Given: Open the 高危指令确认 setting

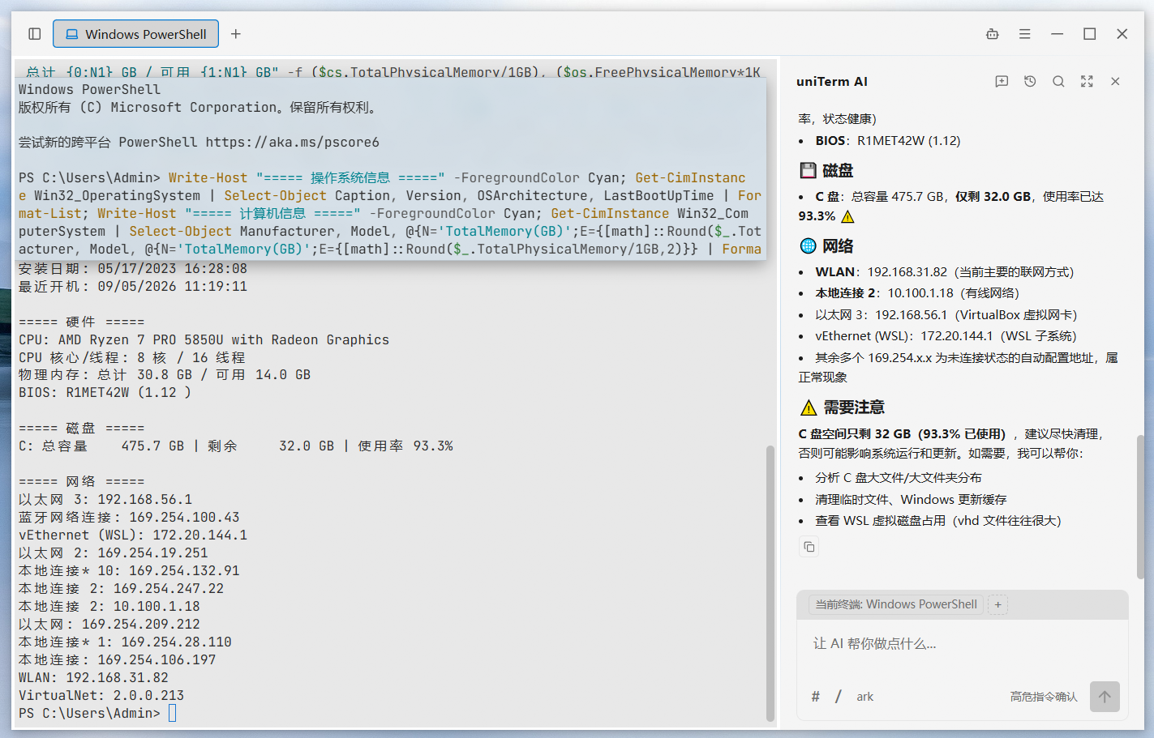Looking at the screenshot, I should [x=1044, y=697].
